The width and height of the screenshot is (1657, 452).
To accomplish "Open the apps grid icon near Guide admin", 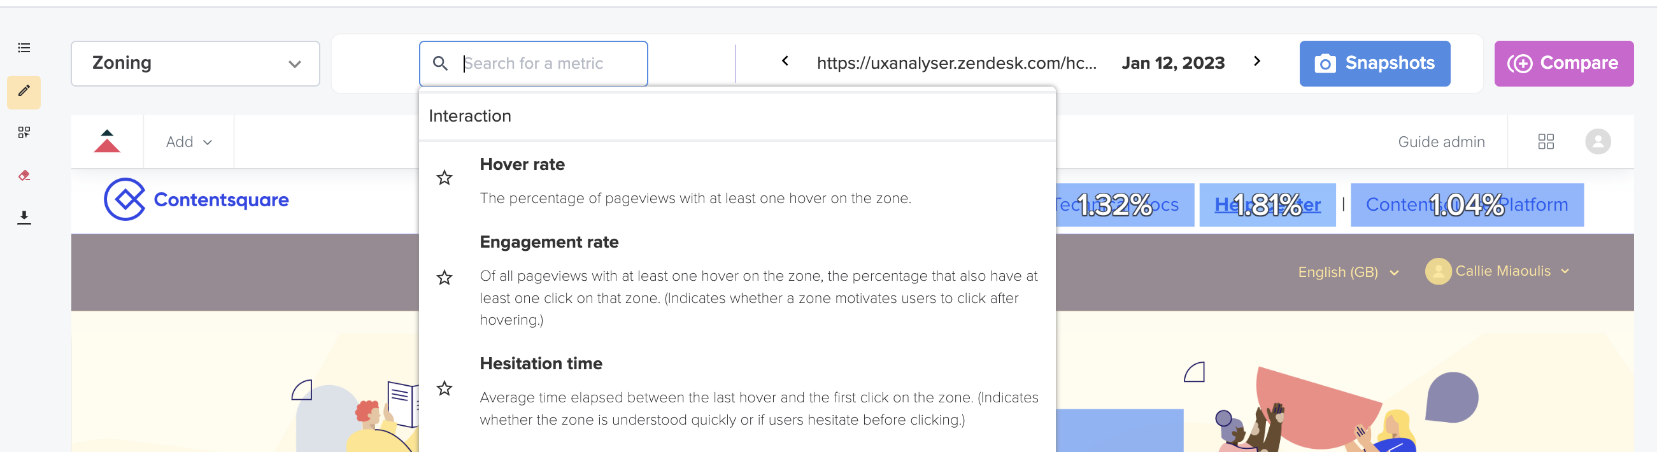I will coord(1545,141).
